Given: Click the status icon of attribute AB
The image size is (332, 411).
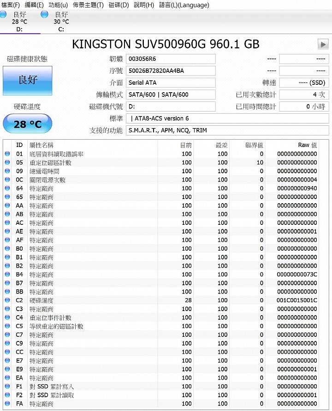Looking at the screenshot, I should pos(7,214).
